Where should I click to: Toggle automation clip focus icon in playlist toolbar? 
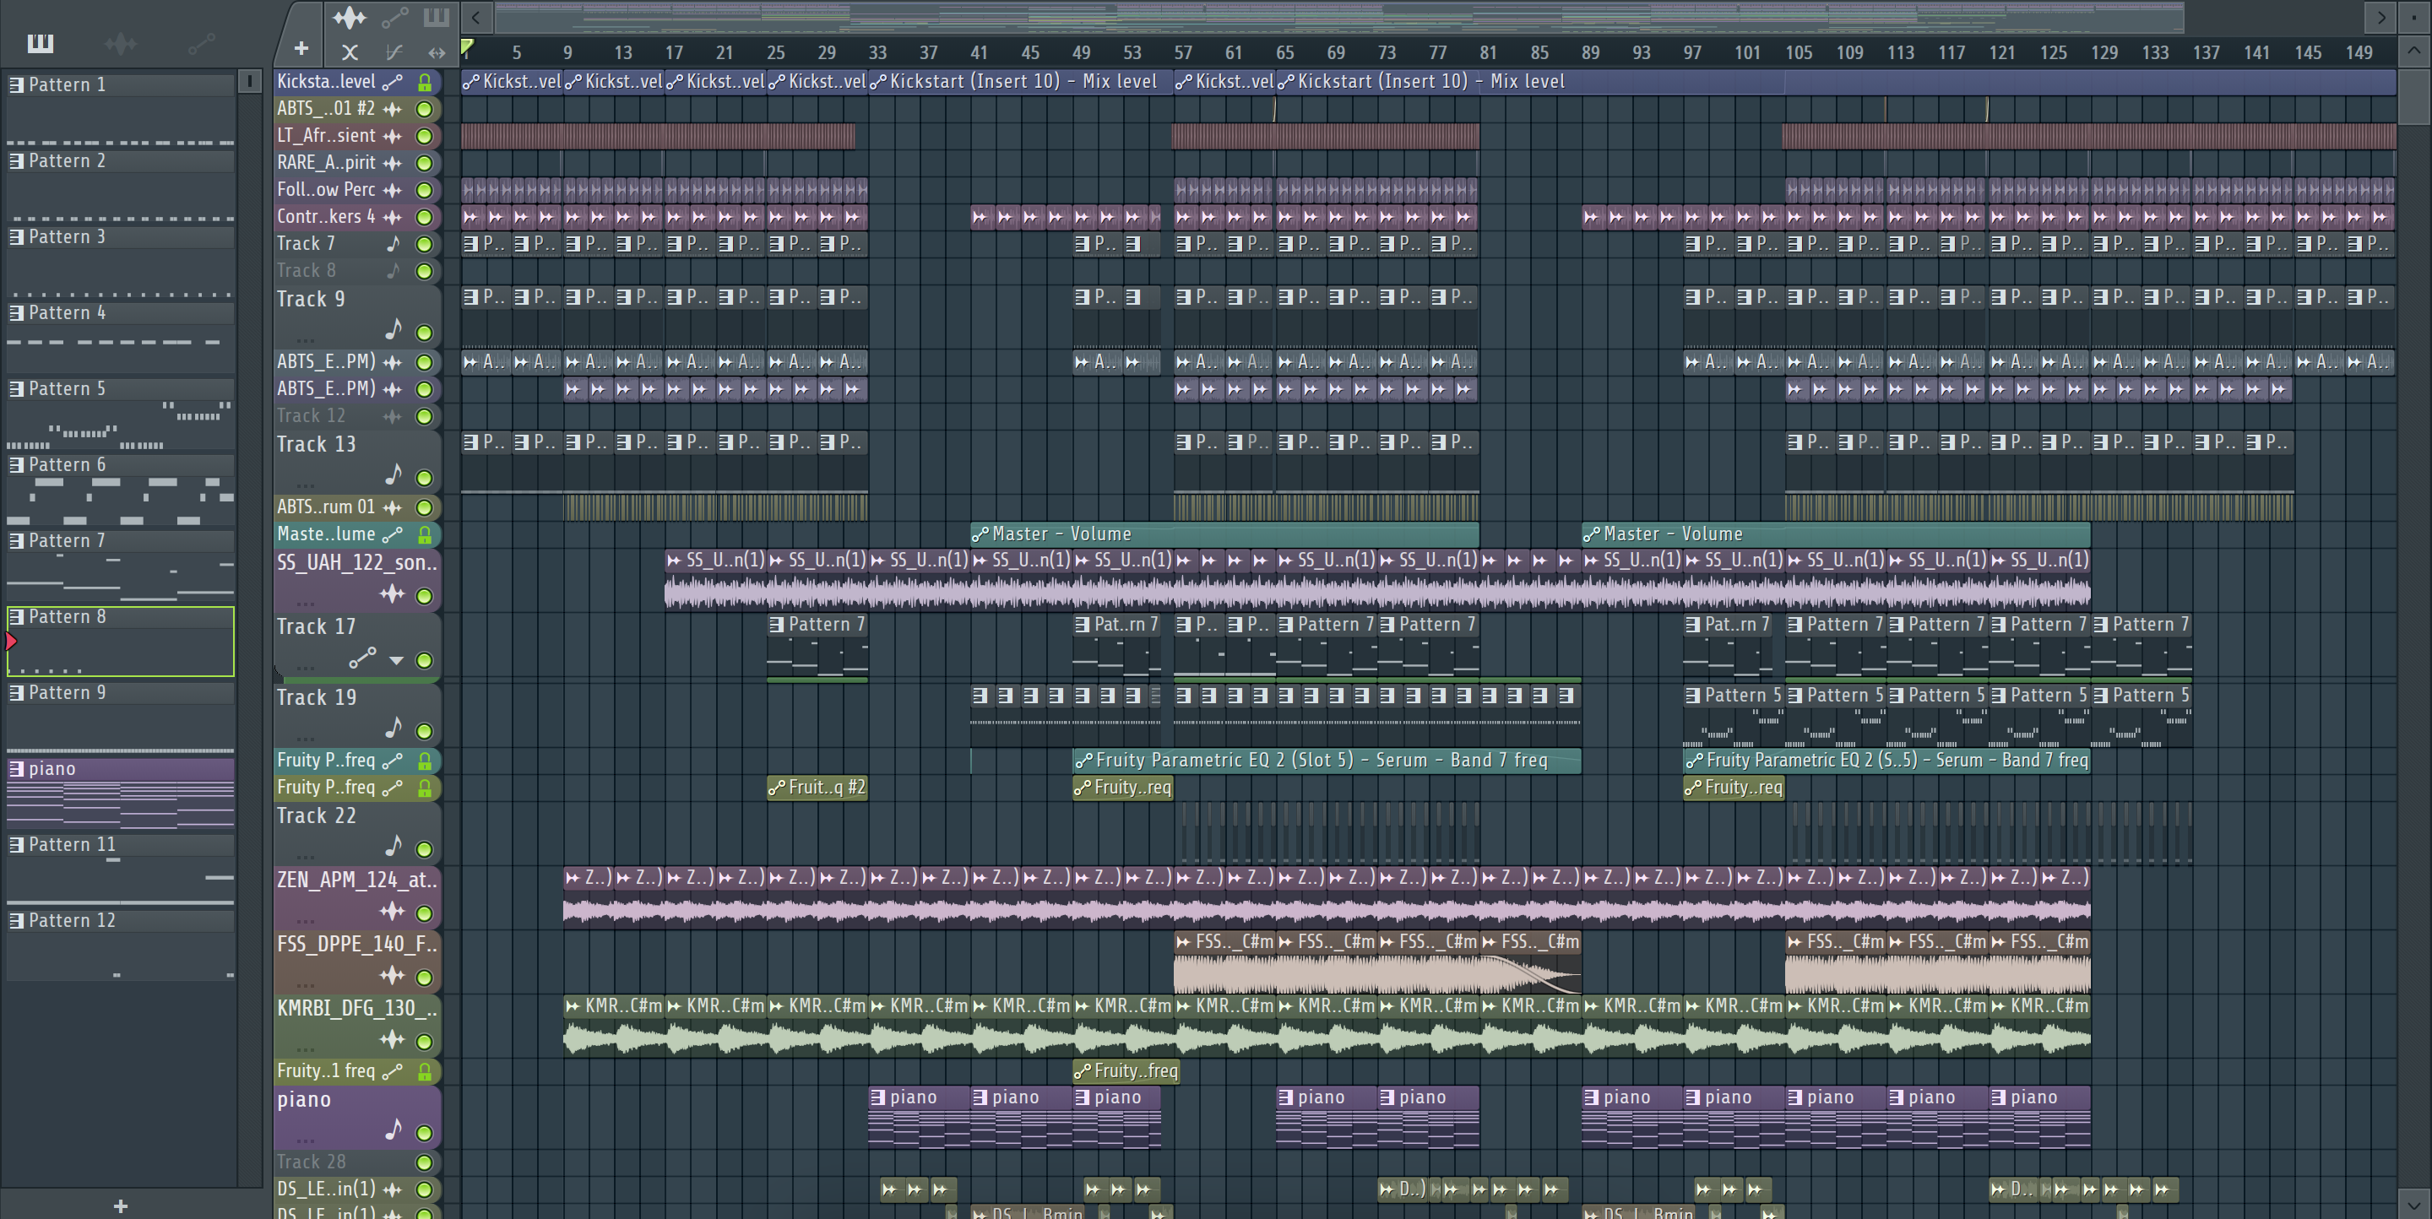click(x=394, y=17)
